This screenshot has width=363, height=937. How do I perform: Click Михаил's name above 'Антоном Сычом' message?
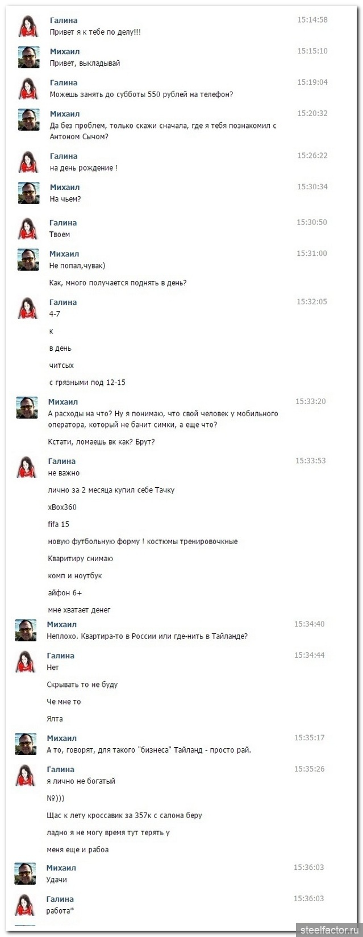coord(65,114)
